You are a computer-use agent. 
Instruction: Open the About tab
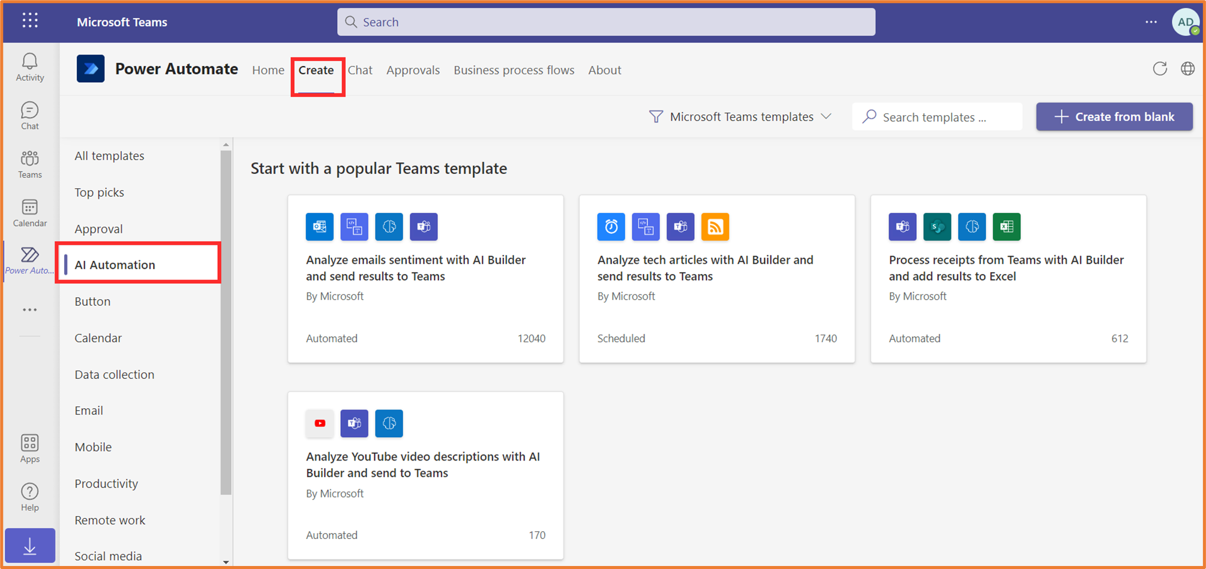click(604, 70)
